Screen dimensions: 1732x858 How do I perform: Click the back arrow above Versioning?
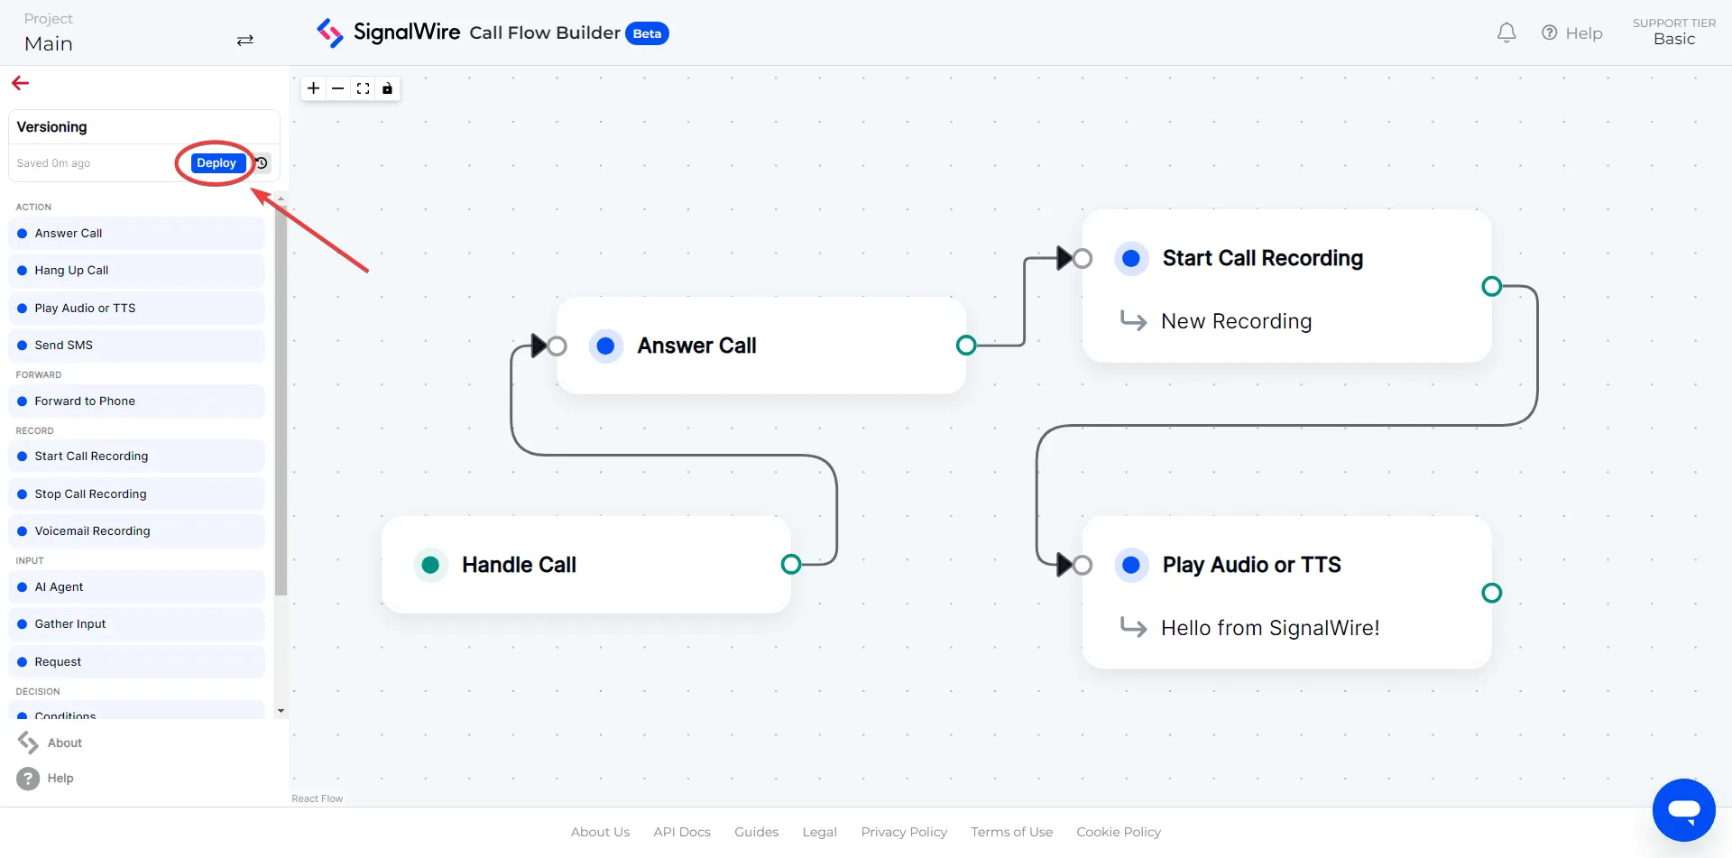(x=20, y=83)
